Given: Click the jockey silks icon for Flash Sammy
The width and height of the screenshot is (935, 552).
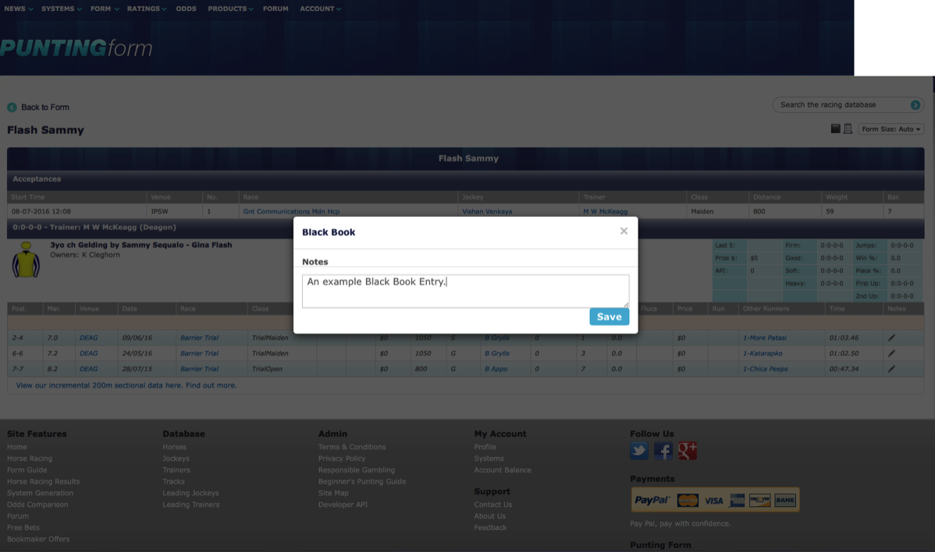Looking at the screenshot, I should click(x=26, y=260).
